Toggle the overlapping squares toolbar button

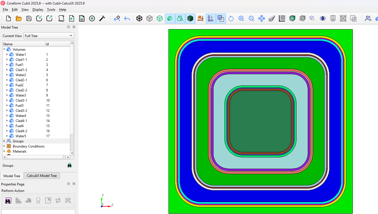click(x=221, y=18)
